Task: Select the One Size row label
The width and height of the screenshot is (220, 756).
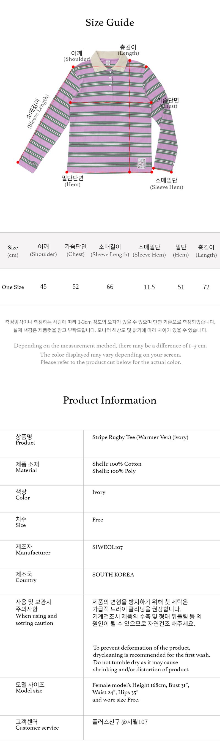Action: pos(13,287)
